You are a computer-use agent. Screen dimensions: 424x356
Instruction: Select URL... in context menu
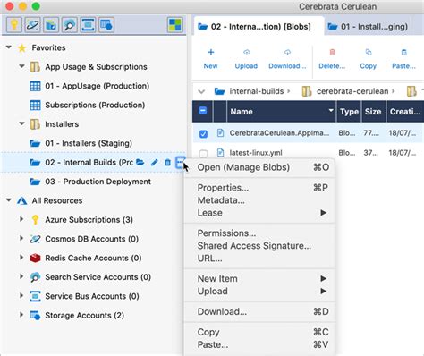coord(259,259)
